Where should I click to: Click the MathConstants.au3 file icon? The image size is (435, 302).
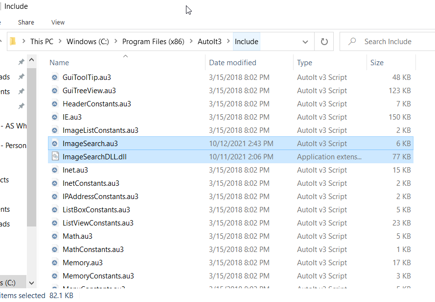tap(55, 250)
